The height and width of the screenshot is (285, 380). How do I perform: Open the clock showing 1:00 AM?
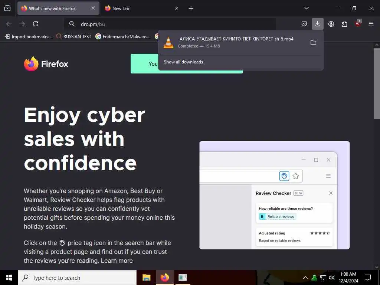(x=348, y=278)
